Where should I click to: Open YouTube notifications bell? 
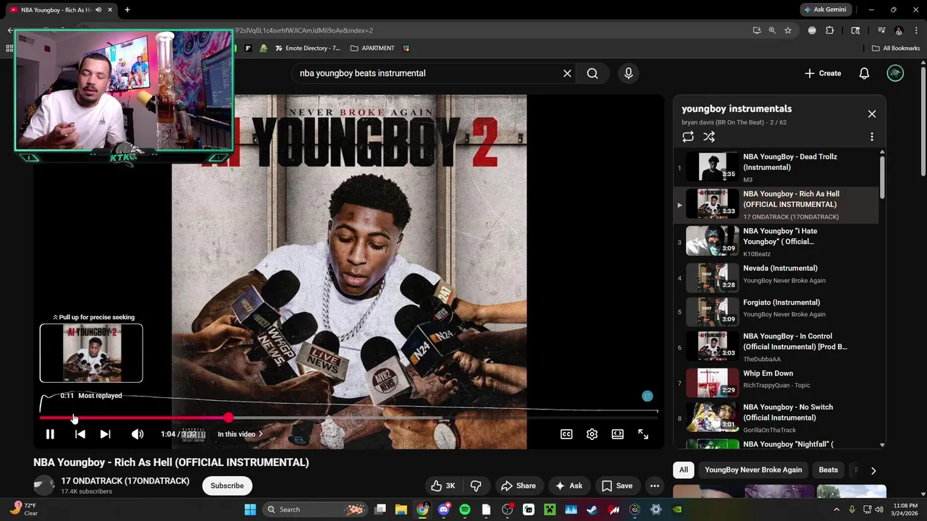click(864, 73)
